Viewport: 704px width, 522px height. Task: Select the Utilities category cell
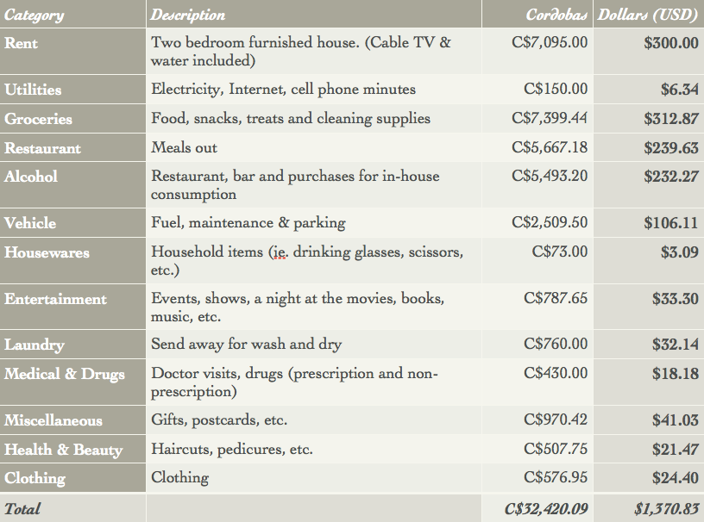[33, 90]
